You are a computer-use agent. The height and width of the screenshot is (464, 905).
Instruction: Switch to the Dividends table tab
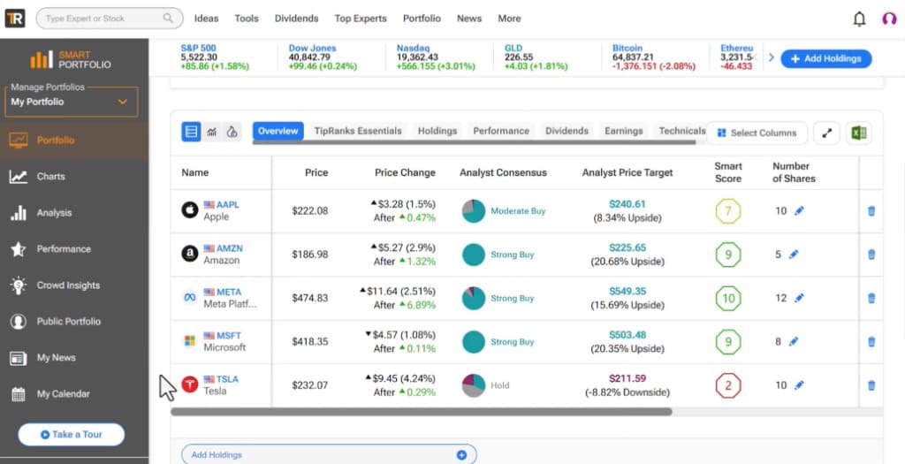pos(567,131)
